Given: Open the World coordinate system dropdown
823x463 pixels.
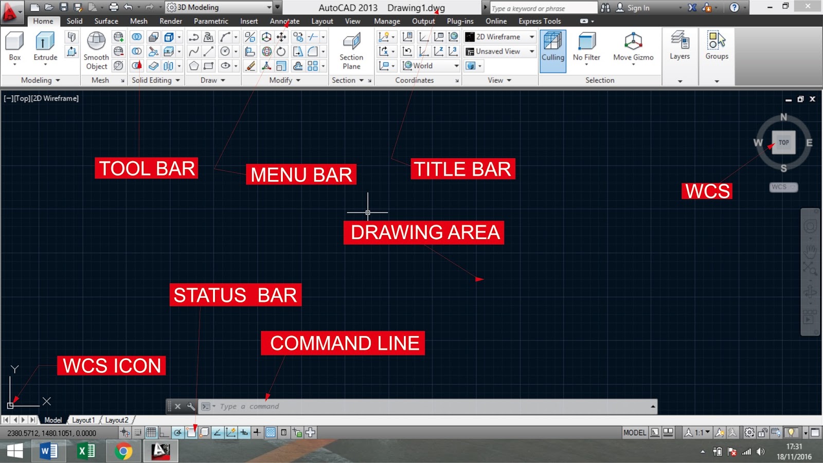Looking at the screenshot, I should (430, 66).
